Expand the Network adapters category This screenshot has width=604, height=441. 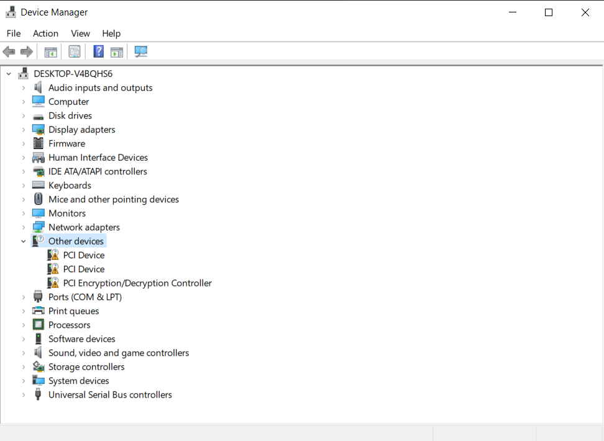[24, 227]
